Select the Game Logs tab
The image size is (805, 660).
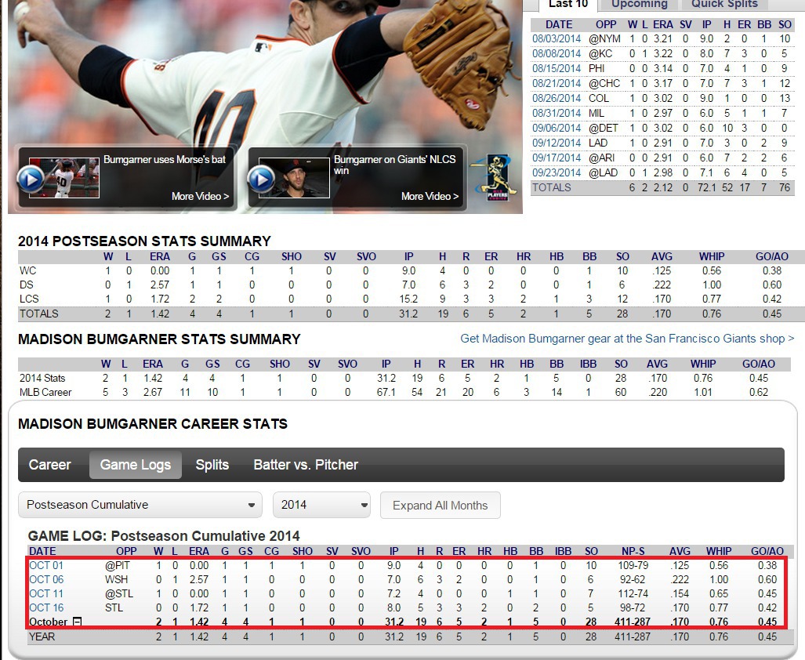click(x=136, y=465)
